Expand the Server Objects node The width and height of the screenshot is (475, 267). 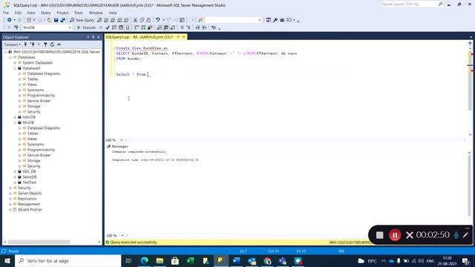tap(10, 194)
